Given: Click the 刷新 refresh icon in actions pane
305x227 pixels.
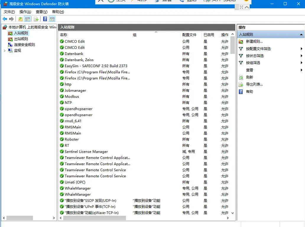Looking at the screenshot, I should point(241,77).
